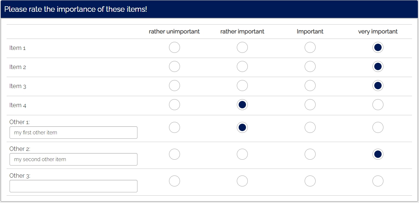Set Other 1 to rather unimportant

[174, 128]
